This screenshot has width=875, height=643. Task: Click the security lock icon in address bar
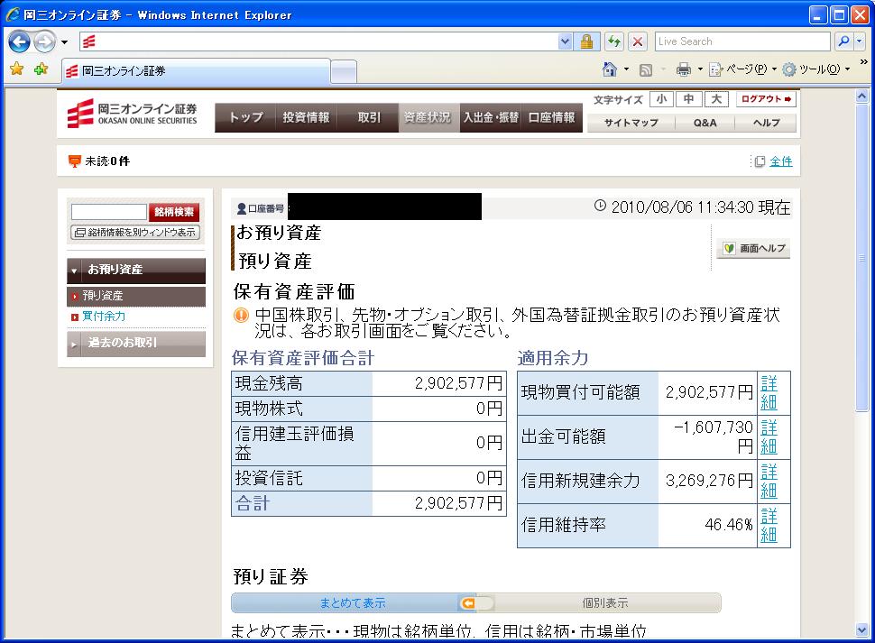(x=586, y=41)
